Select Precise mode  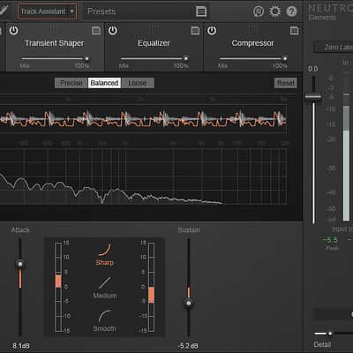pos(71,83)
